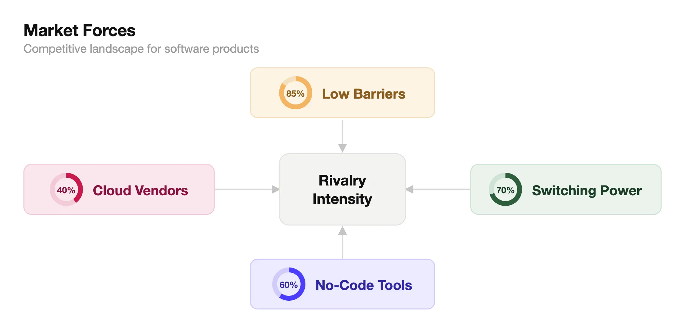Viewport: 685px width, 329px height.
Task: Click the 70% donut gauge icon
Action: pos(505,189)
